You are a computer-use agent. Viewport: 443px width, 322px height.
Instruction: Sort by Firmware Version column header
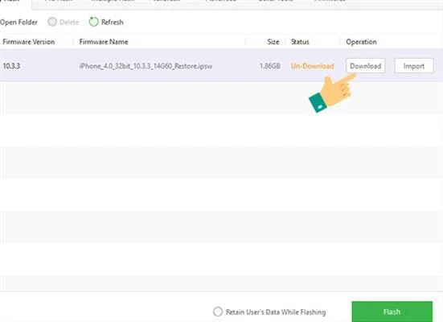[x=28, y=42]
